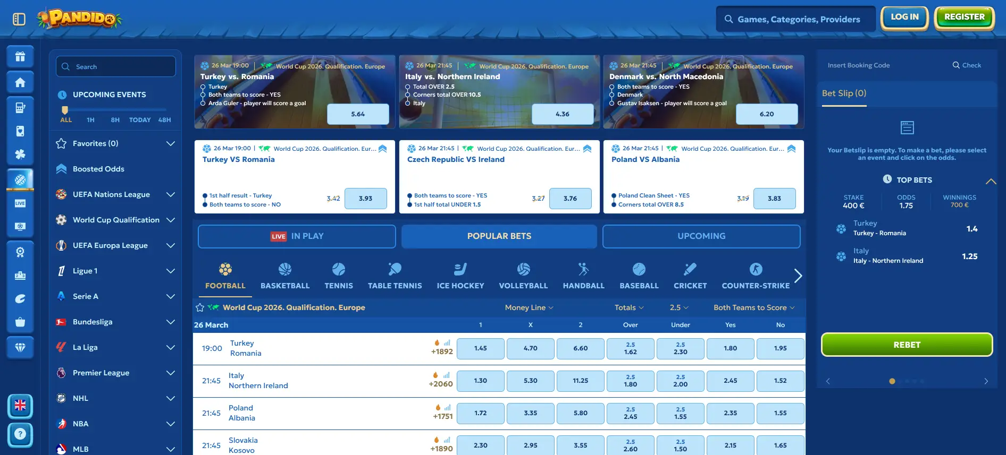Click the REGISTER button
Viewport: 1006px width, 455px height.
point(965,18)
